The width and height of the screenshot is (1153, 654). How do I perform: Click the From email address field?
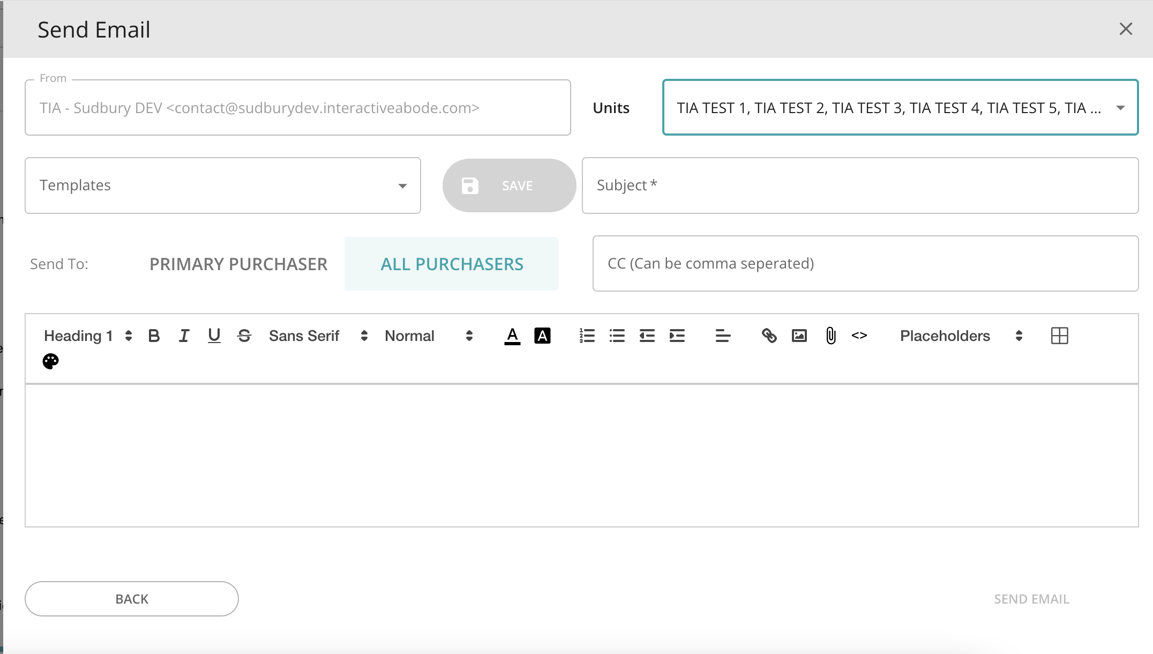click(x=298, y=108)
